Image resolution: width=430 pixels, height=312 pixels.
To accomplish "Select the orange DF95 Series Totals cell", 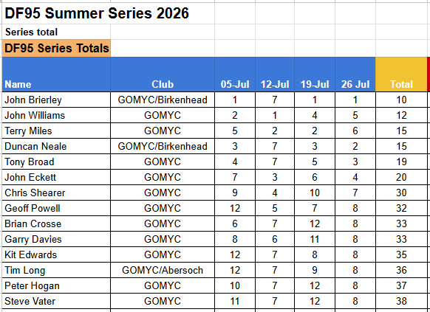I will (56, 48).
